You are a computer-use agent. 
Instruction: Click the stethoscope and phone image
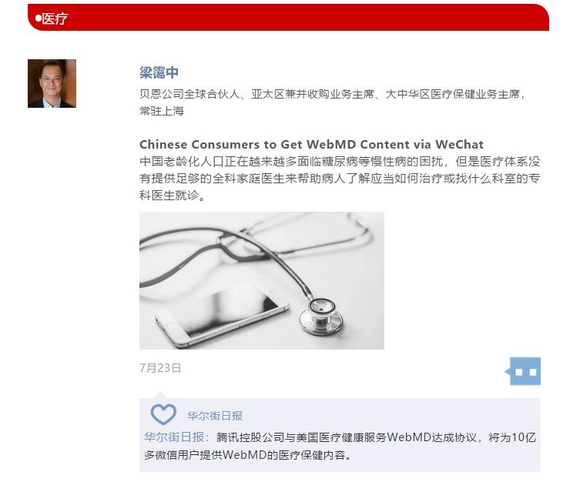(x=262, y=280)
